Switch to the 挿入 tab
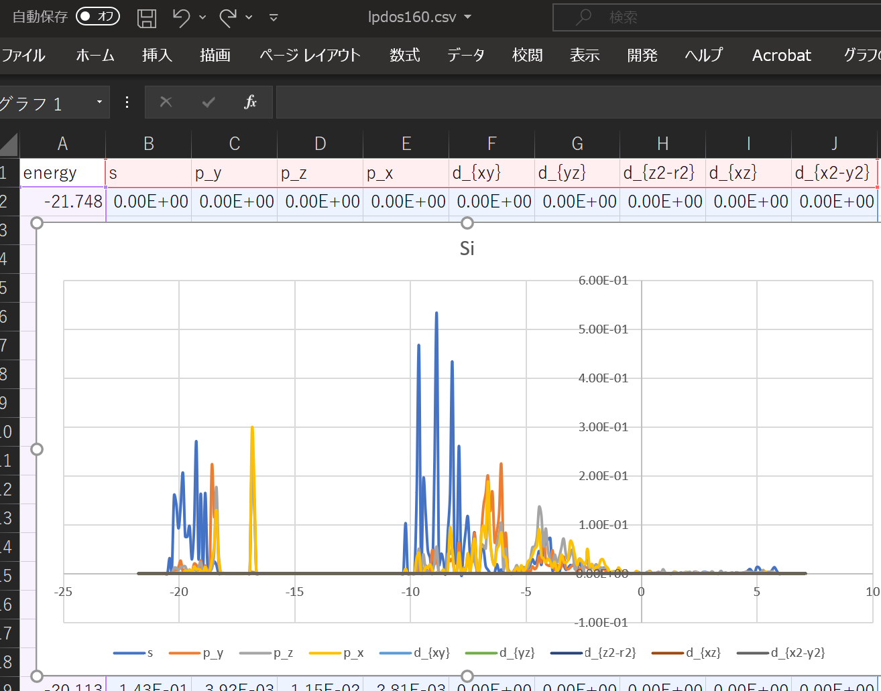Screen dimensions: 881x691 158,55
